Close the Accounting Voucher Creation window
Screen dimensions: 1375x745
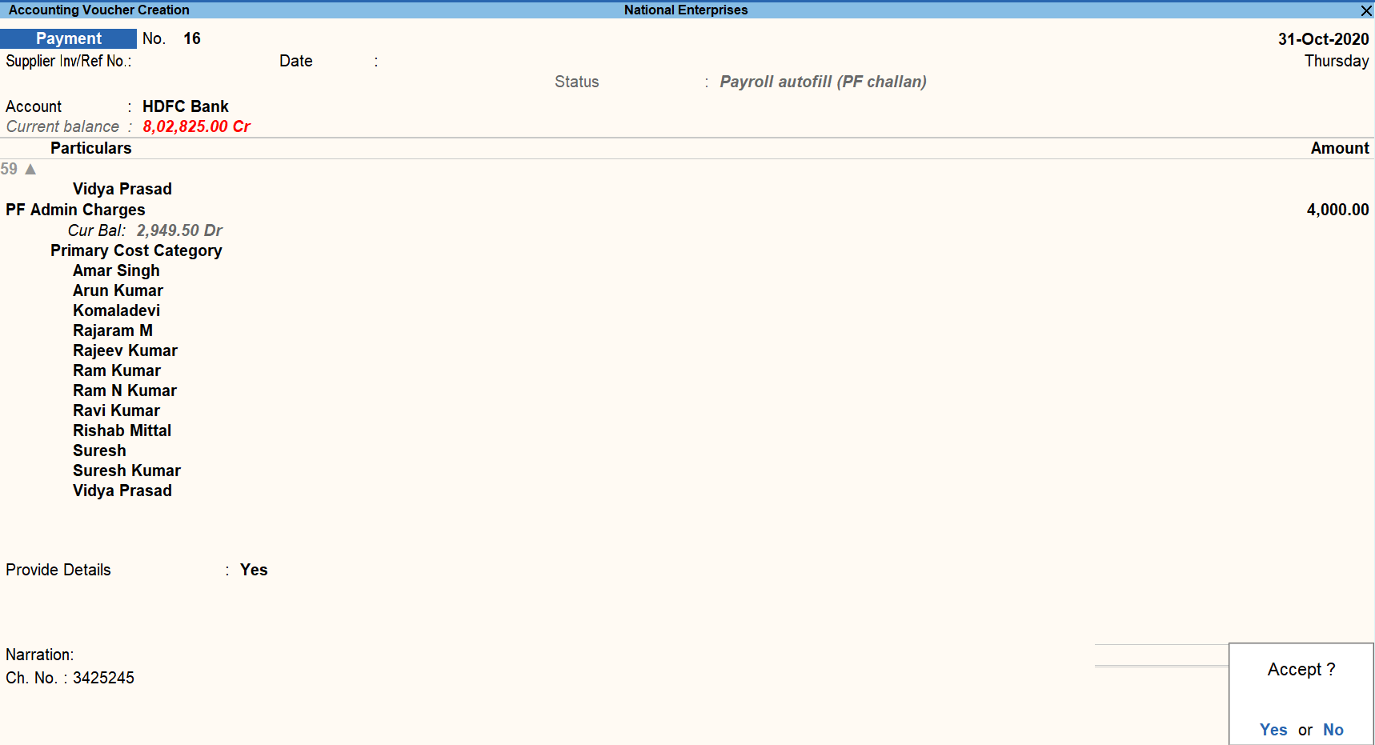point(1365,10)
